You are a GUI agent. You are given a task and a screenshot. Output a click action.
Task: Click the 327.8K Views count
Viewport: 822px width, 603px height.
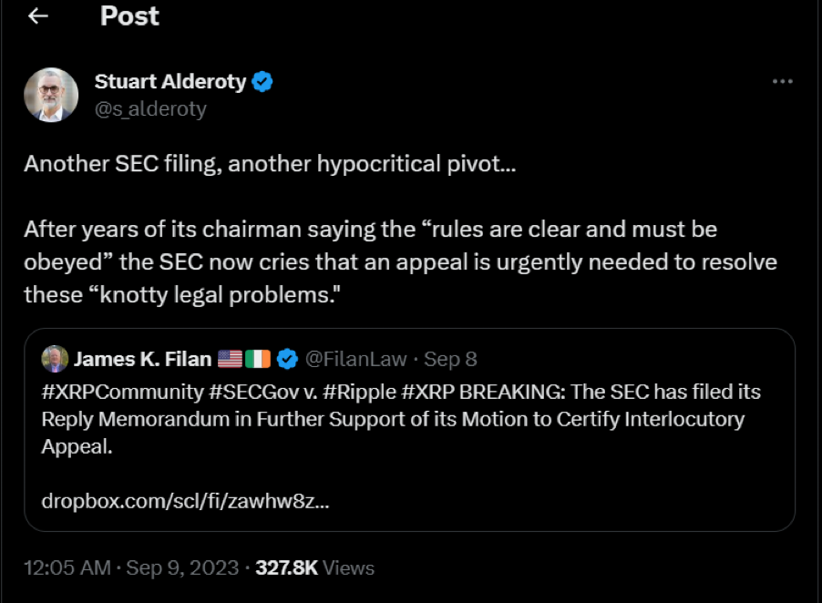pyautogui.click(x=314, y=567)
